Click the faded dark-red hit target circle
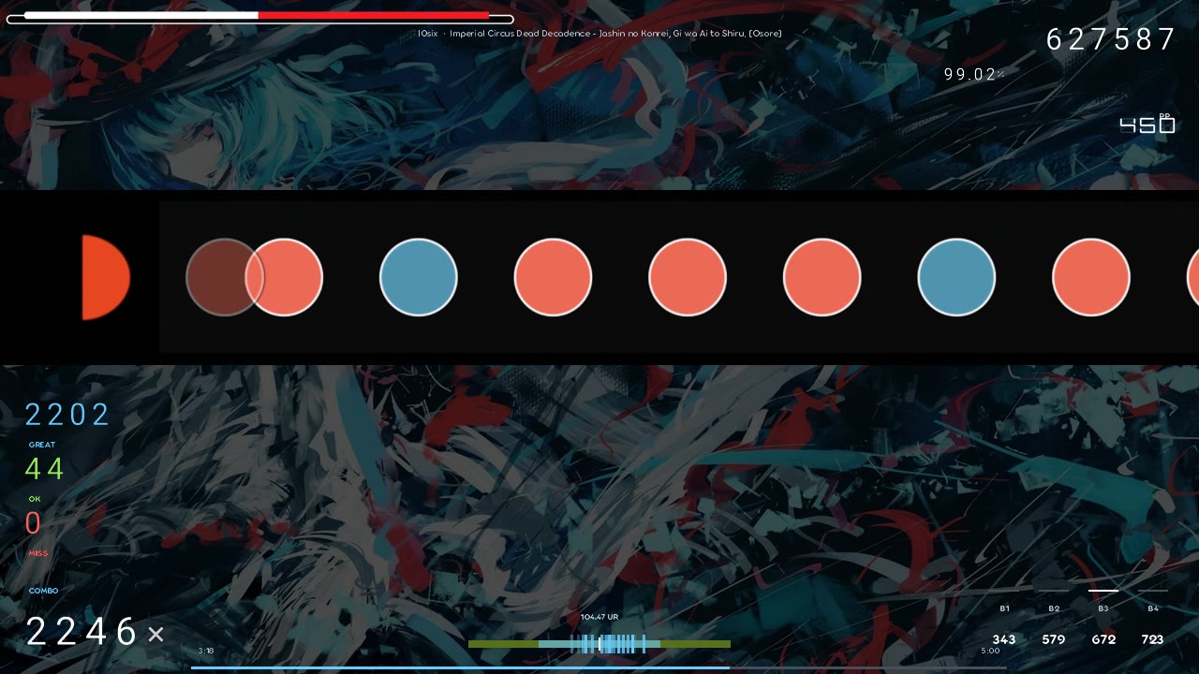The height and width of the screenshot is (674, 1199). [225, 277]
